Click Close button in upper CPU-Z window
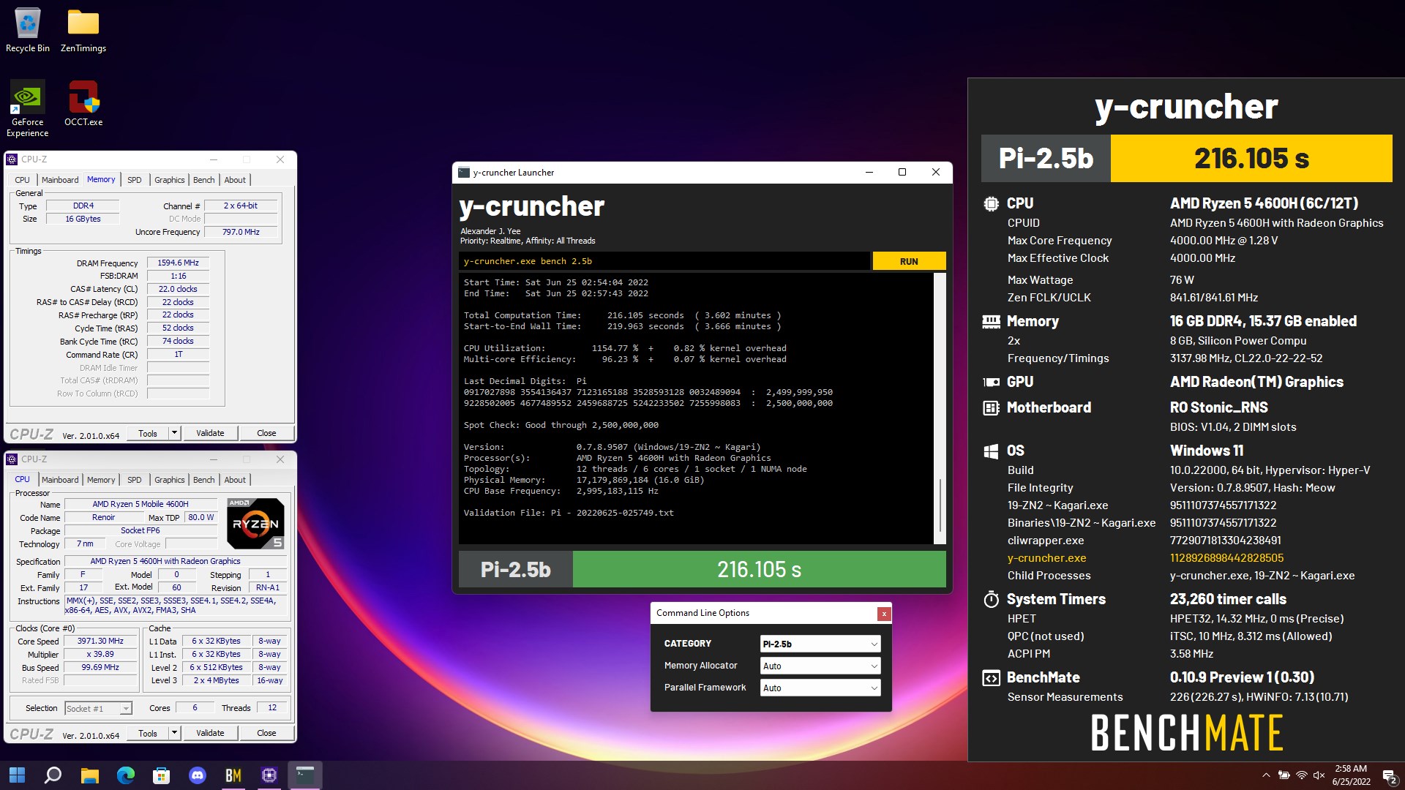Image resolution: width=1405 pixels, height=790 pixels. coord(266,433)
